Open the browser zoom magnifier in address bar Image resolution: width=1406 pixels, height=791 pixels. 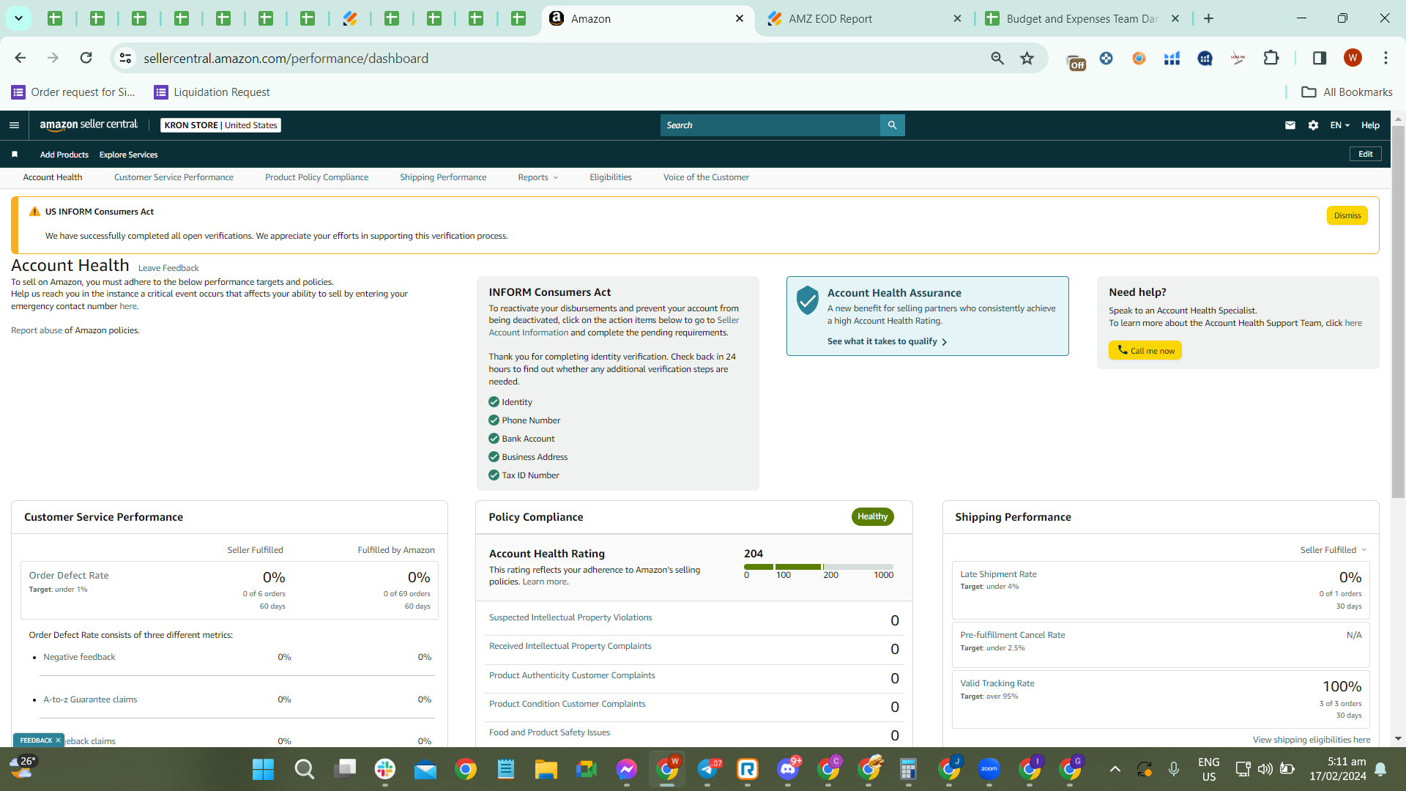(997, 58)
